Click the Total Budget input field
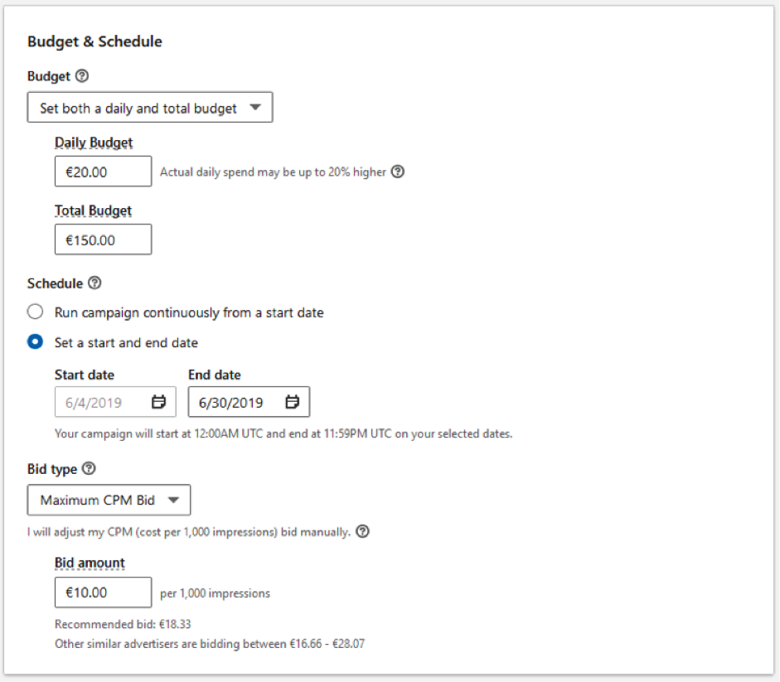 coord(103,239)
